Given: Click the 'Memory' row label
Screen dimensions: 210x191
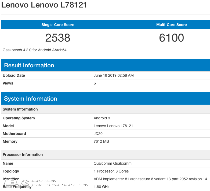Looking at the screenshot, I should click(x=10, y=141).
